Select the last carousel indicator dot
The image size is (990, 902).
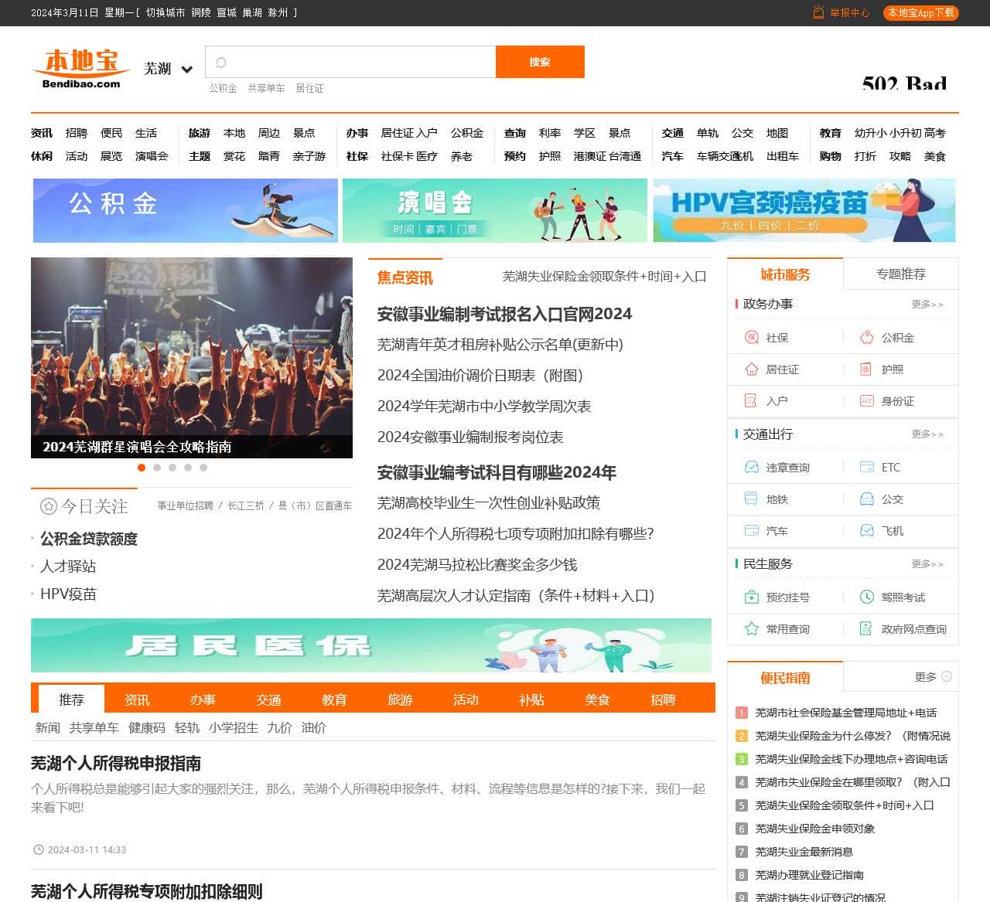click(203, 468)
